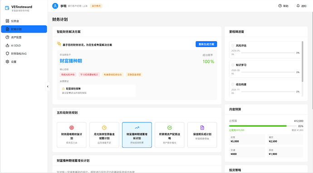The image size is (313, 173).
Task: Open 财务隐私RAG from the sidebar
Action: point(24,53)
